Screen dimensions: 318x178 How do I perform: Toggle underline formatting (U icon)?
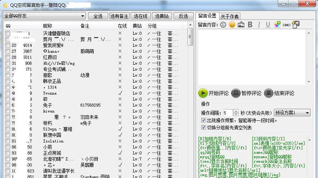[268, 25]
